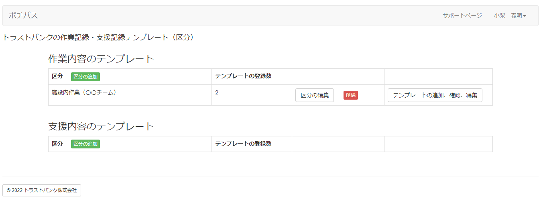Select the 施設内作業（〇〇チーム） row name

point(84,92)
